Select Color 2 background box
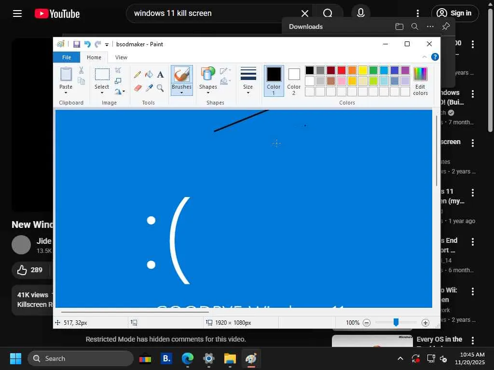Screen dimensions: 494x370 pos(294,80)
